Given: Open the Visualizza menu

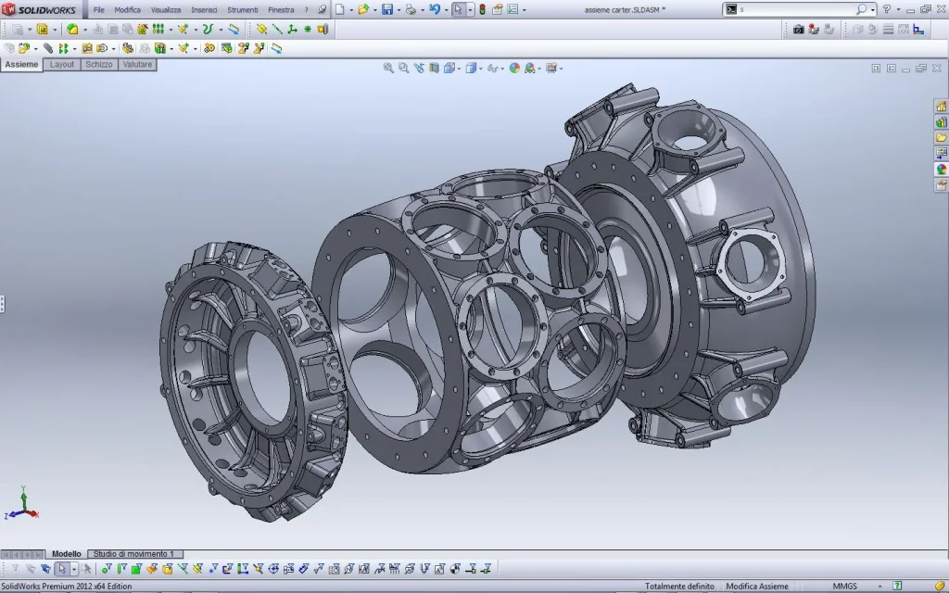Looking at the screenshot, I should point(166,9).
